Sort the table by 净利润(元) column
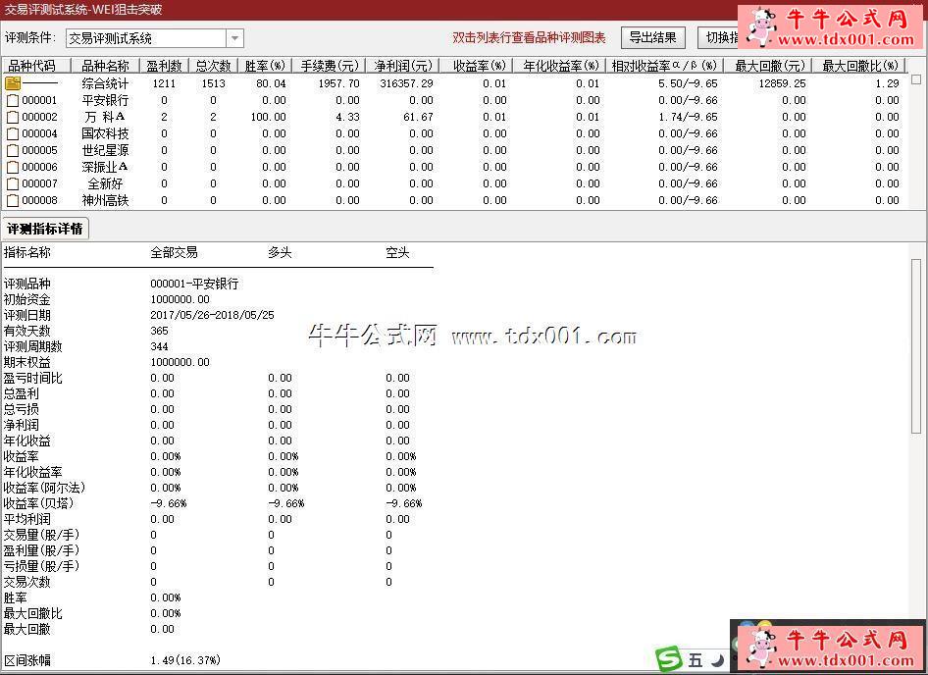Viewport: 928px width, 675px height. (402, 66)
